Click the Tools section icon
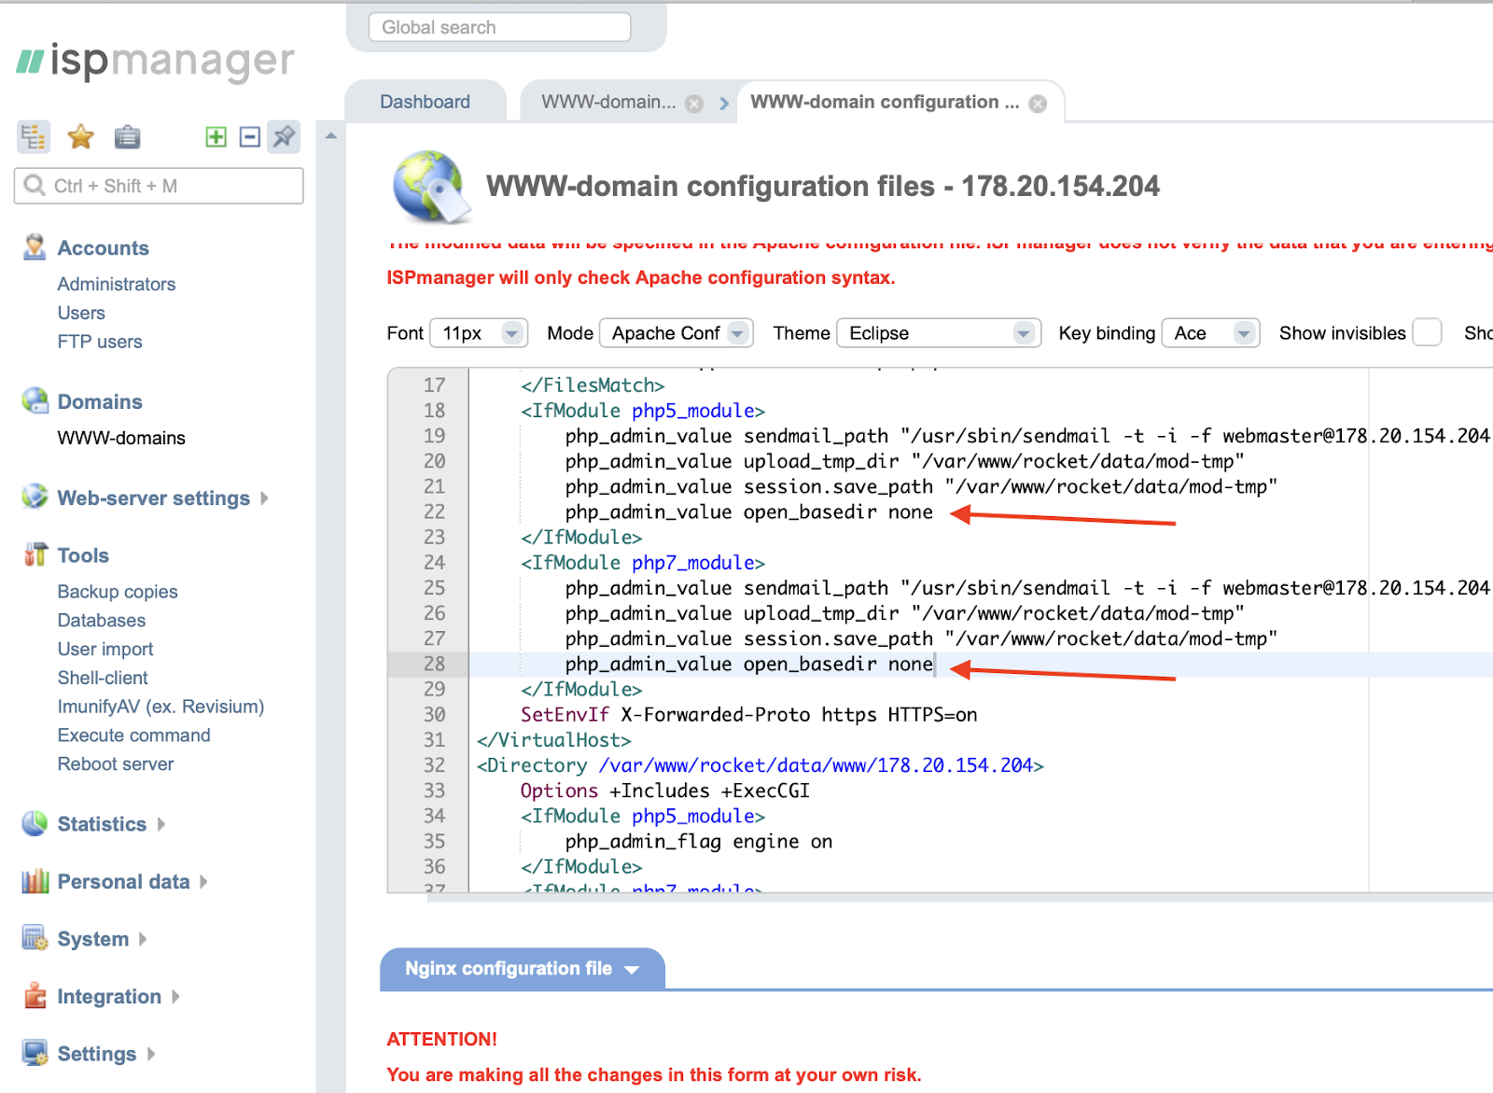This screenshot has width=1493, height=1093. click(x=35, y=554)
